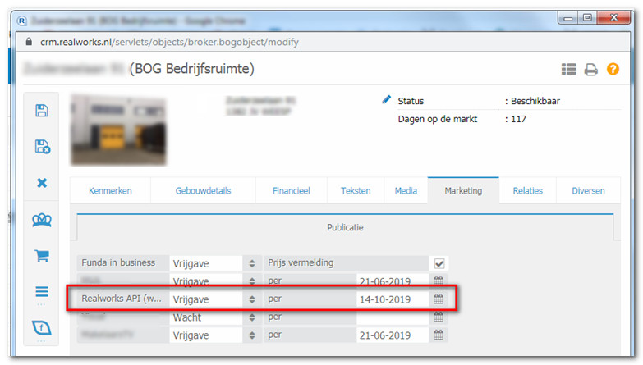Click the save floppy disk icon
This screenshot has width=643, height=365.
[42, 110]
